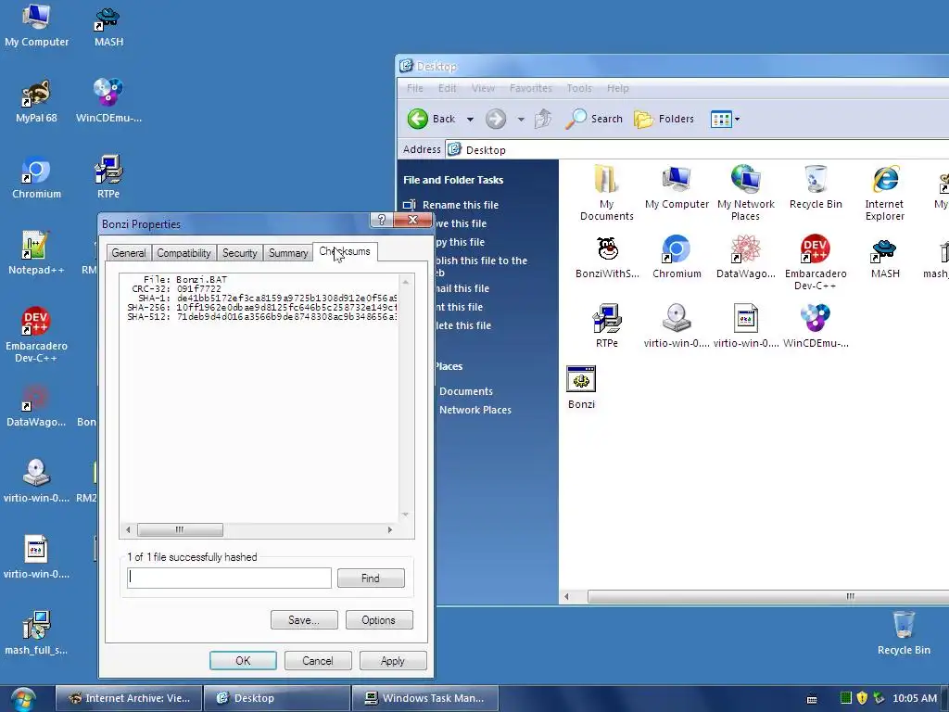Launch Embarcadero Dev-C++ from the desktop's left column
949x712 pixels.
36,334
